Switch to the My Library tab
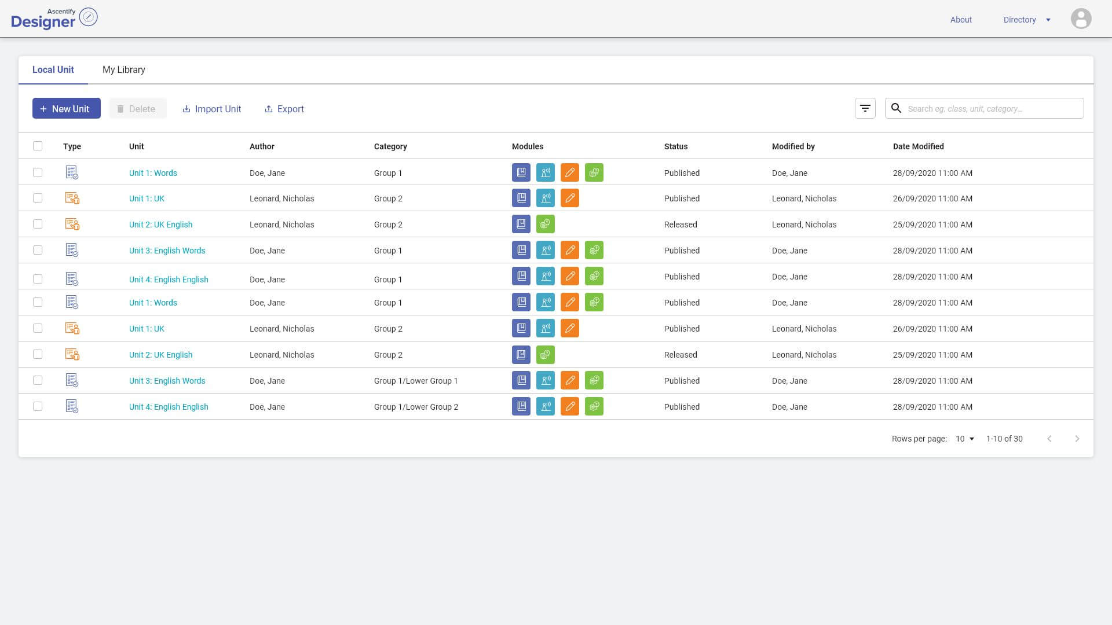 coord(124,69)
